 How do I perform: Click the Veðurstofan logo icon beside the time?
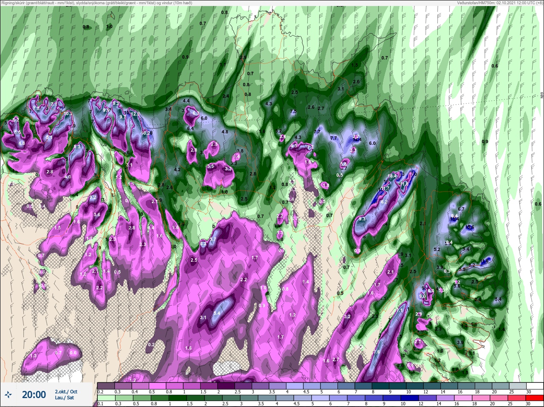[9, 394]
